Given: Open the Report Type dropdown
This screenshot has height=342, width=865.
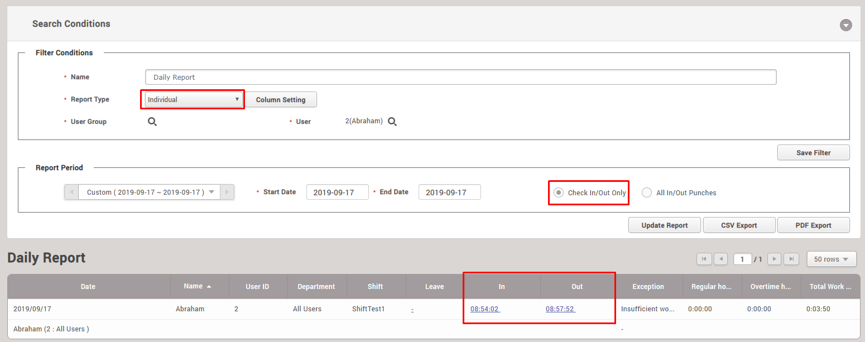Looking at the screenshot, I should coord(193,100).
